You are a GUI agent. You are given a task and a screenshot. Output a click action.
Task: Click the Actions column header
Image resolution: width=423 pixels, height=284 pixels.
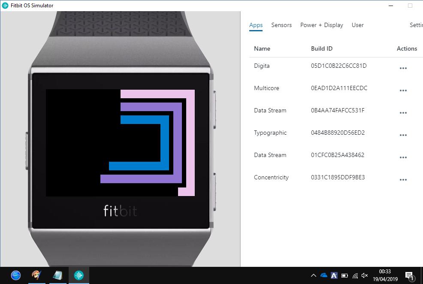(407, 48)
